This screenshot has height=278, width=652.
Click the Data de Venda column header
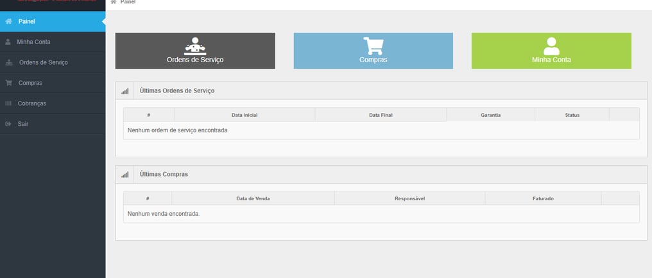(253, 198)
